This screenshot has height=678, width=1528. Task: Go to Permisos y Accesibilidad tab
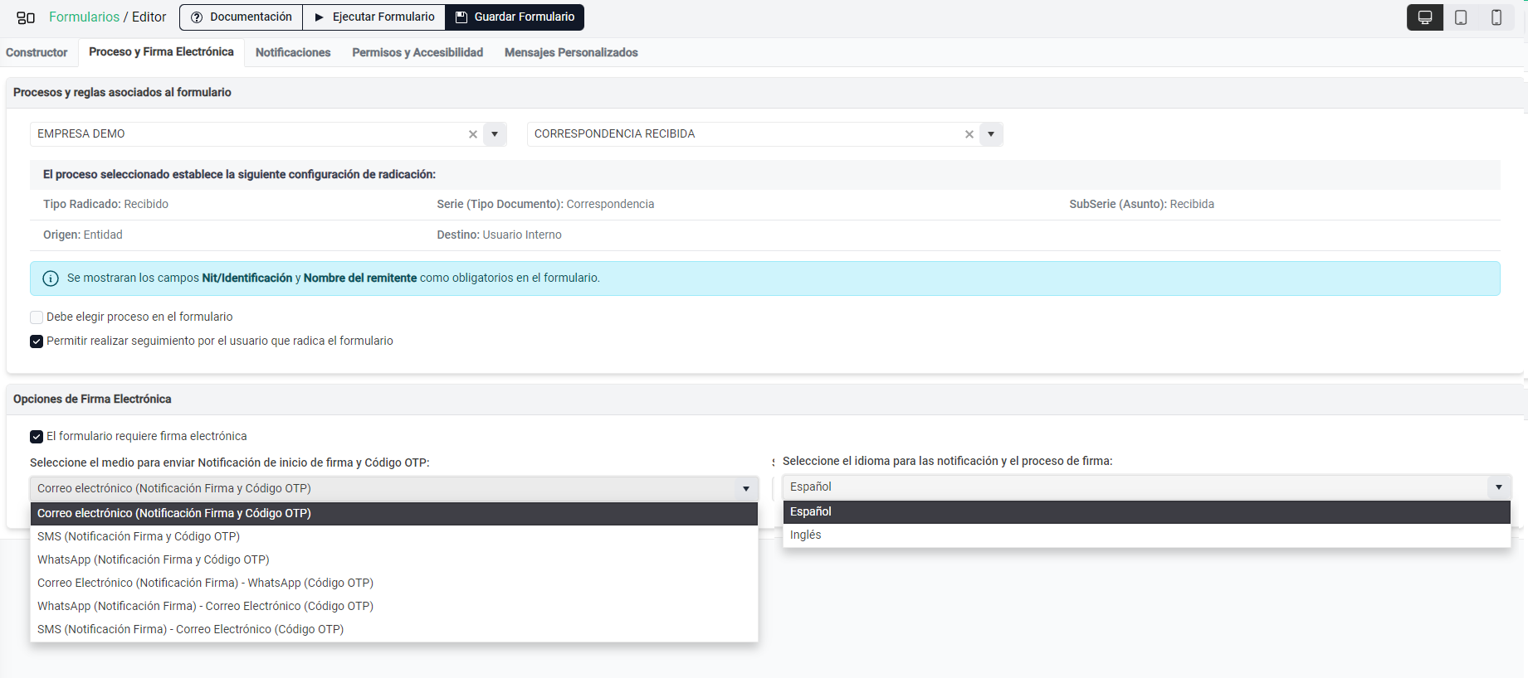point(417,52)
